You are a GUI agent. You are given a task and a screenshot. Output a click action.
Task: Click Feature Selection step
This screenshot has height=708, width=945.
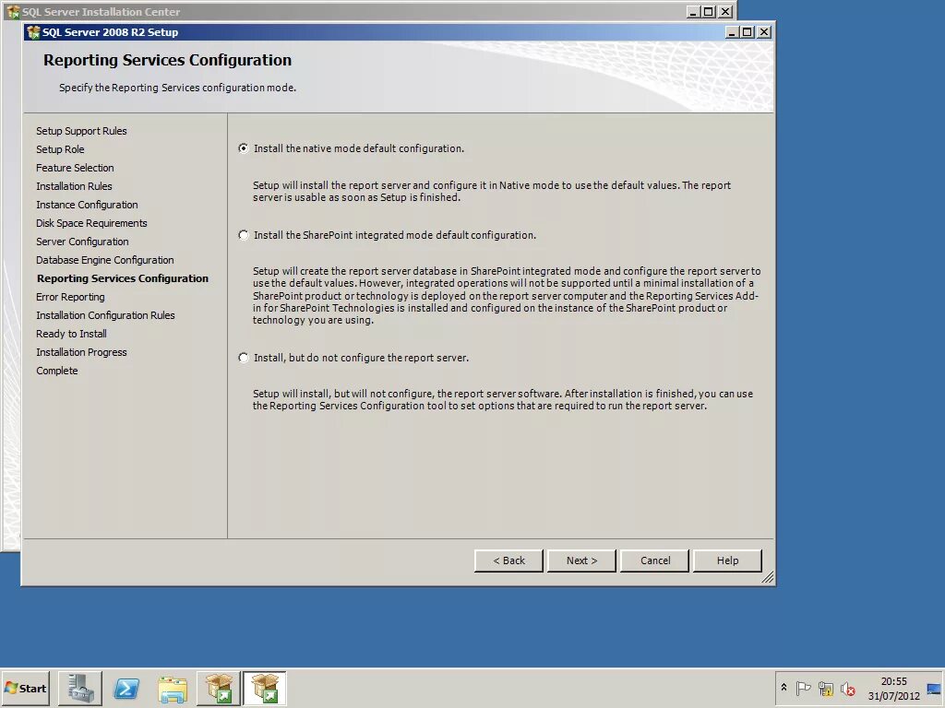[x=75, y=168]
